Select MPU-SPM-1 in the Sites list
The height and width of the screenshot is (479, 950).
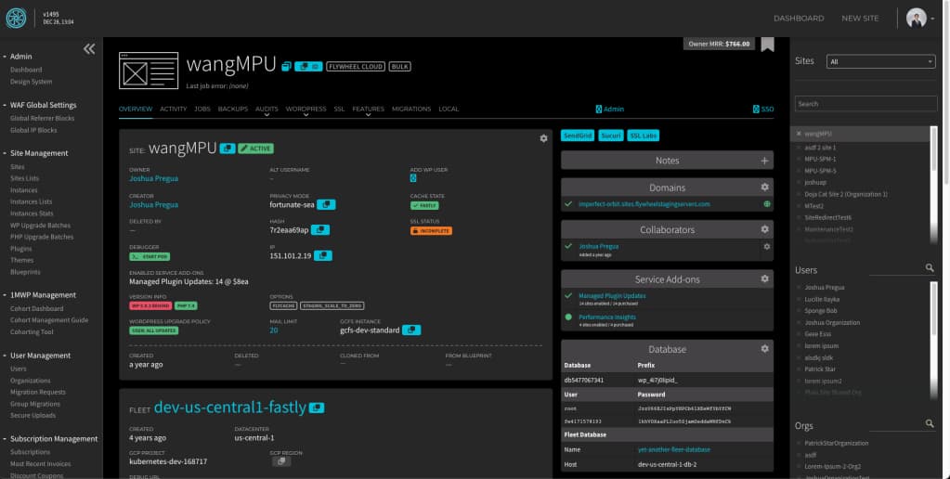click(x=820, y=160)
